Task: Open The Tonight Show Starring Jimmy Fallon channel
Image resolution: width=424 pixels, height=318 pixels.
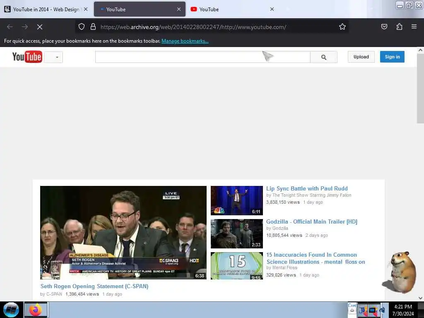Action: point(312,195)
